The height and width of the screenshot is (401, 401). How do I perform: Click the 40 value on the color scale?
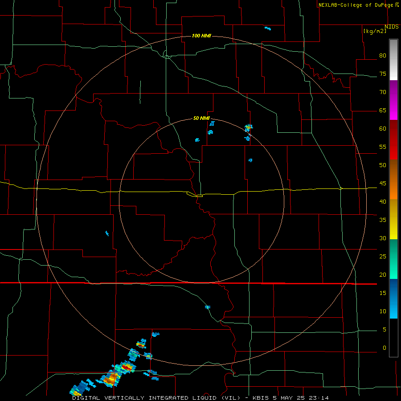(383, 201)
